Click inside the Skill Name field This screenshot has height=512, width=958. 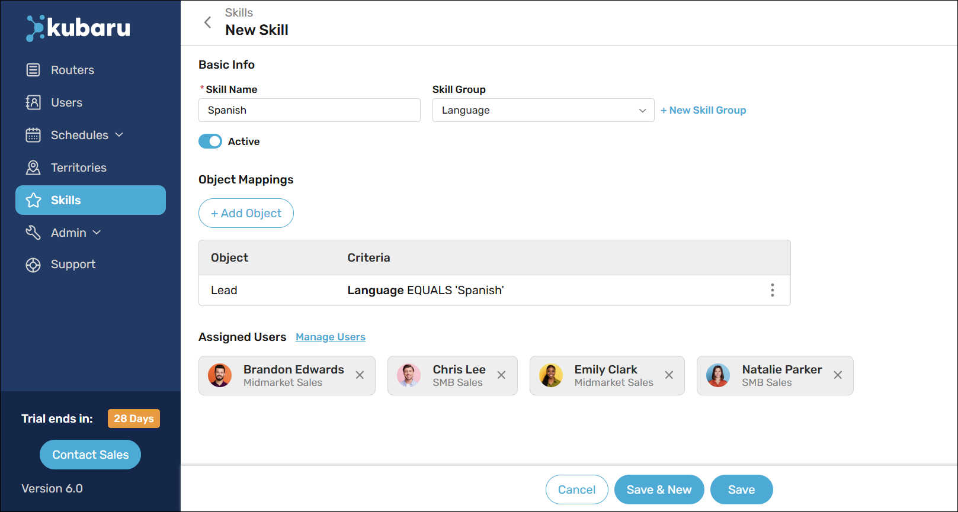tap(309, 110)
